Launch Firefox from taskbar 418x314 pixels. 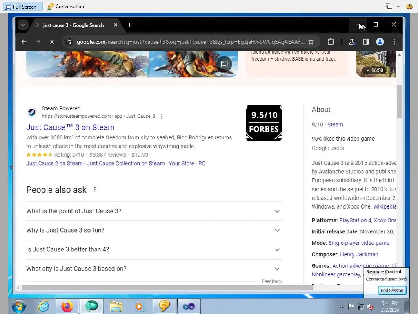click(x=67, y=306)
